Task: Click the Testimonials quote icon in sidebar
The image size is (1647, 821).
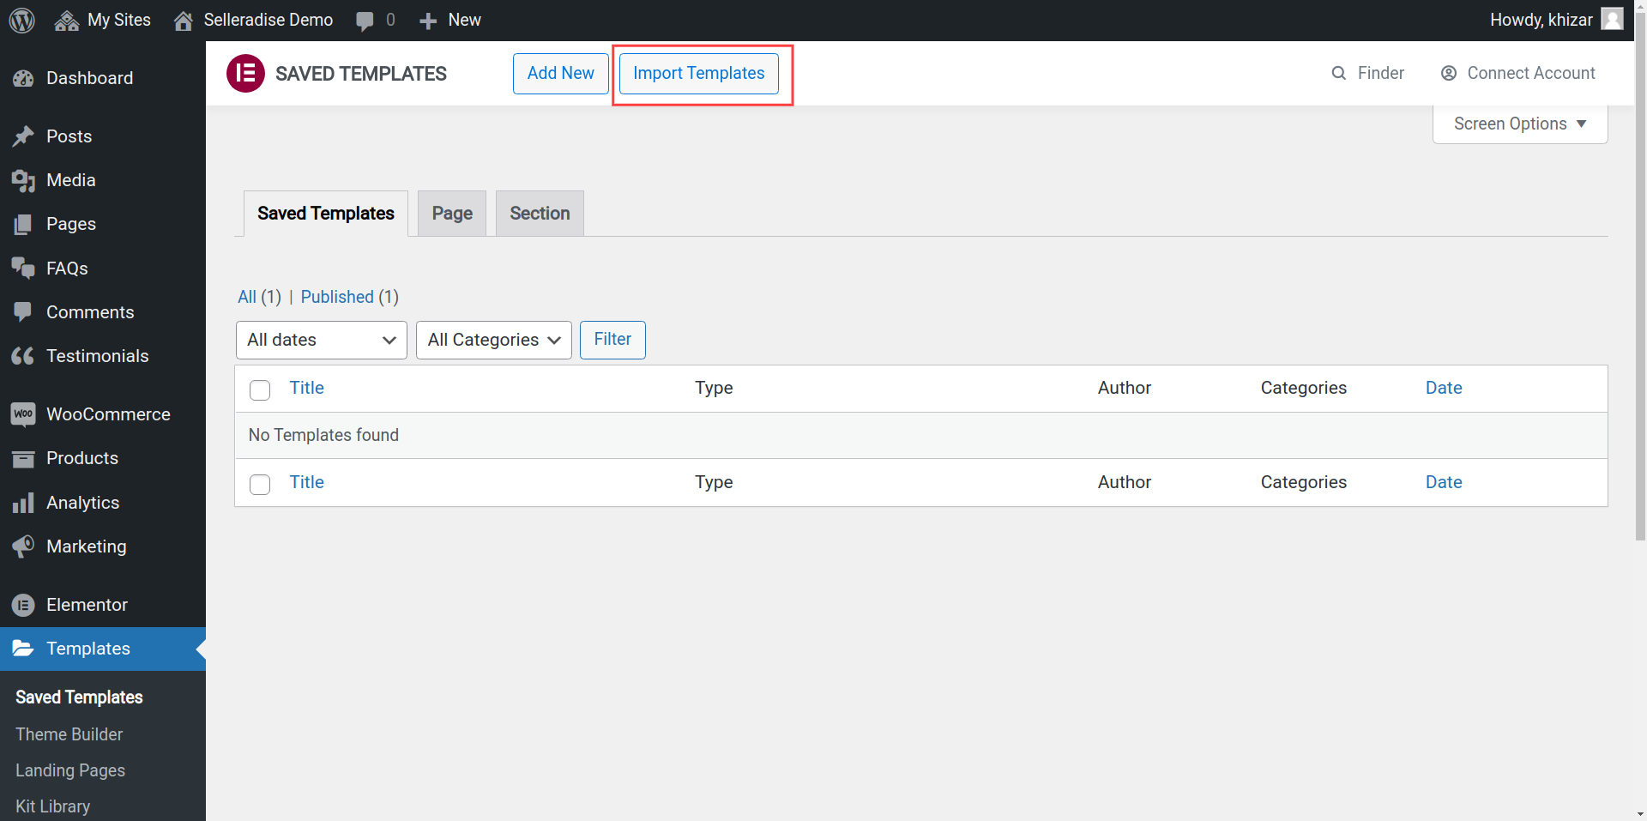Action: click(x=23, y=356)
